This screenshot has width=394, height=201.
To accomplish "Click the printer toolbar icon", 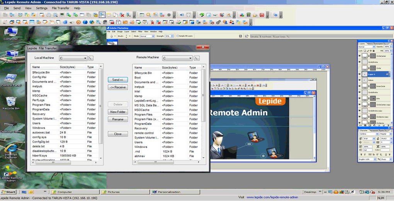I will coord(49,15).
